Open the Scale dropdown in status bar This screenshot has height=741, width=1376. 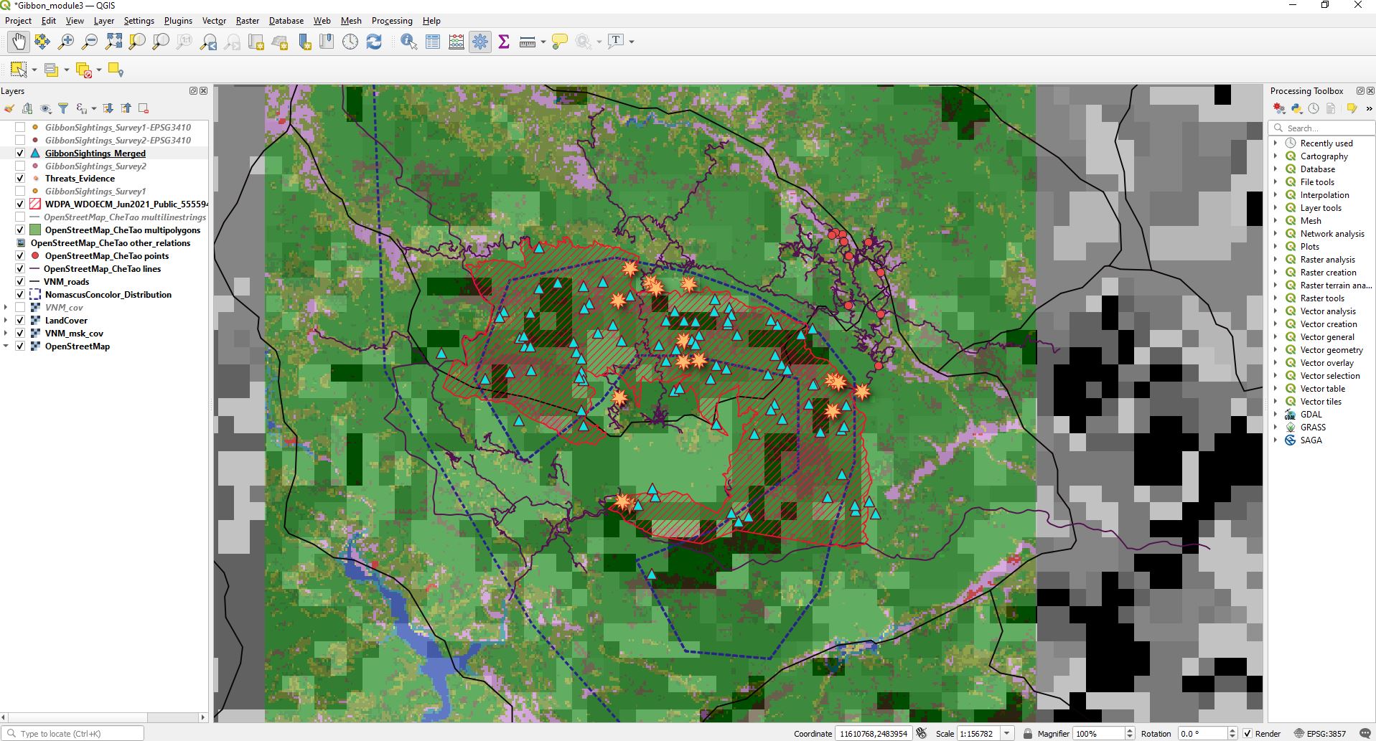pos(1007,733)
